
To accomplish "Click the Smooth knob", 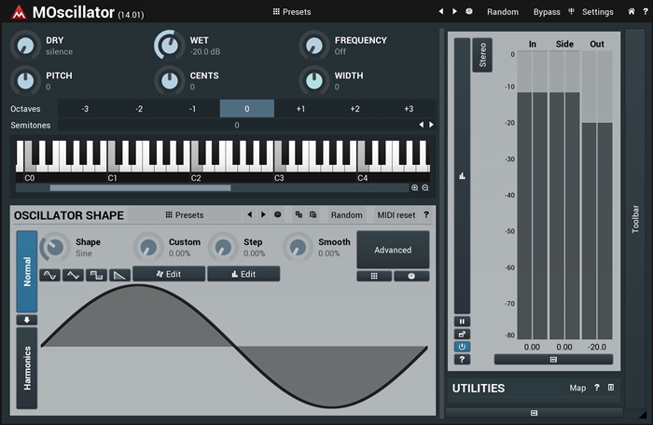I will click(298, 247).
